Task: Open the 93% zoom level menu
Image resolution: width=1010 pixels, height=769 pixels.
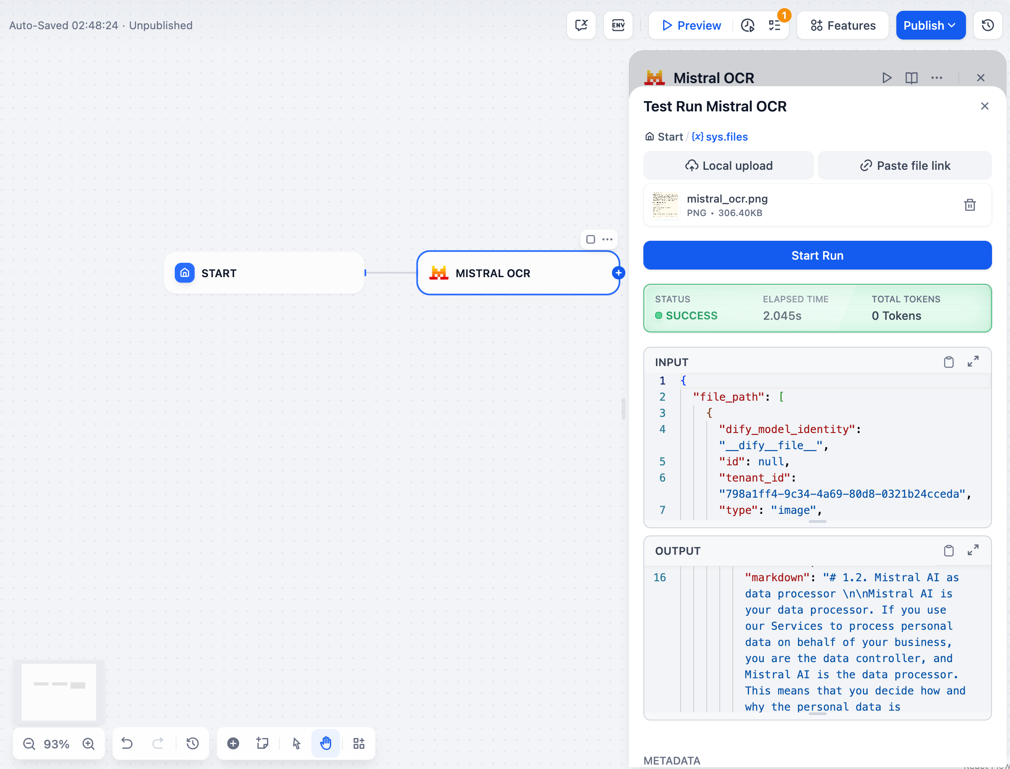Action: click(56, 744)
